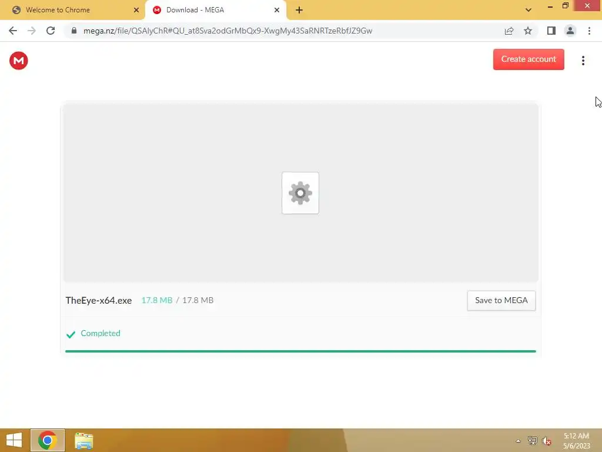
Task: Share this page via share icon
Action: point(509,31)
